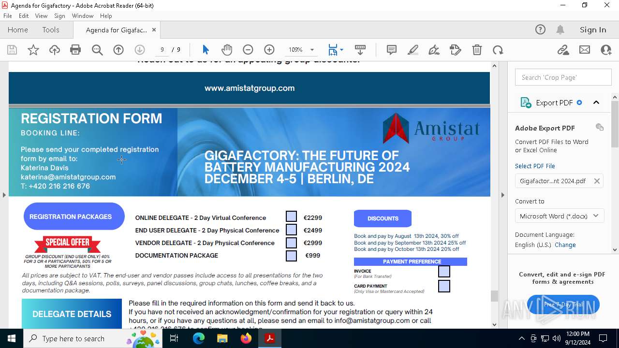
Task: Click the right panel scrollbar thumb
Action: pyautogui.click(x=615, y=124)
